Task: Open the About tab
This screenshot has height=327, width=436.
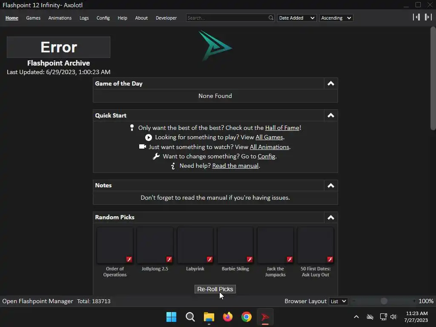Action: tap(141, 18)
